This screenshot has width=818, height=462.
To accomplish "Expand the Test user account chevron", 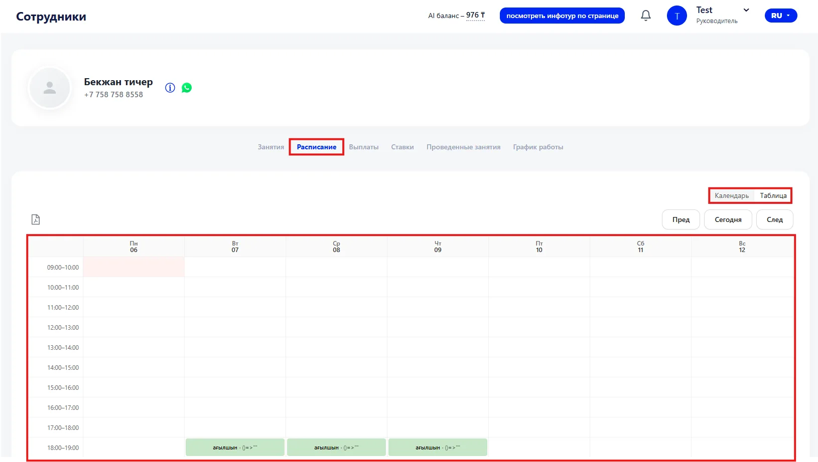I will (746, 10).
